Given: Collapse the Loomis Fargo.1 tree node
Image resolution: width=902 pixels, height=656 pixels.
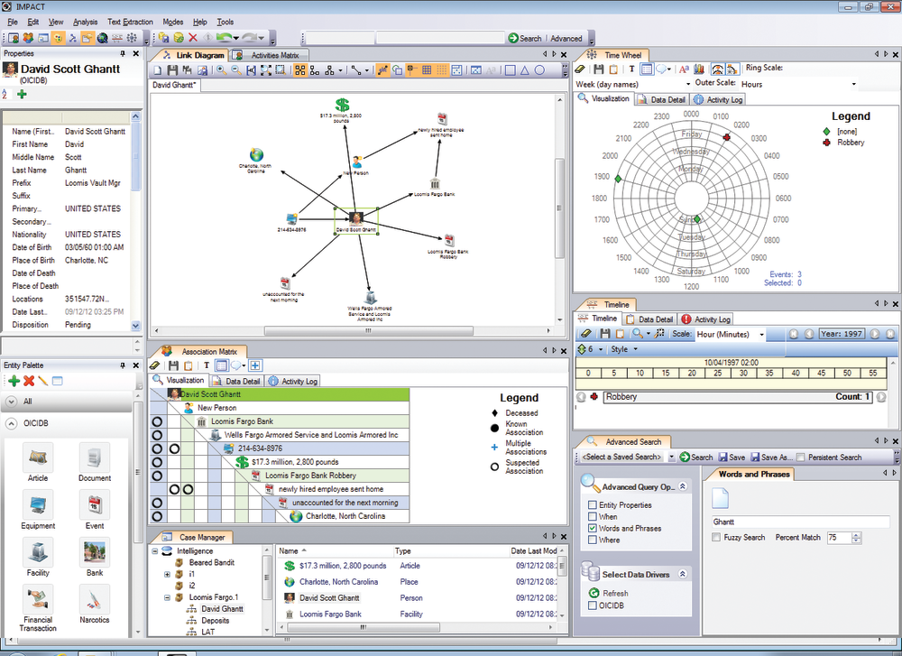Looking at the screenshot, I should click(x=168, y=597).
